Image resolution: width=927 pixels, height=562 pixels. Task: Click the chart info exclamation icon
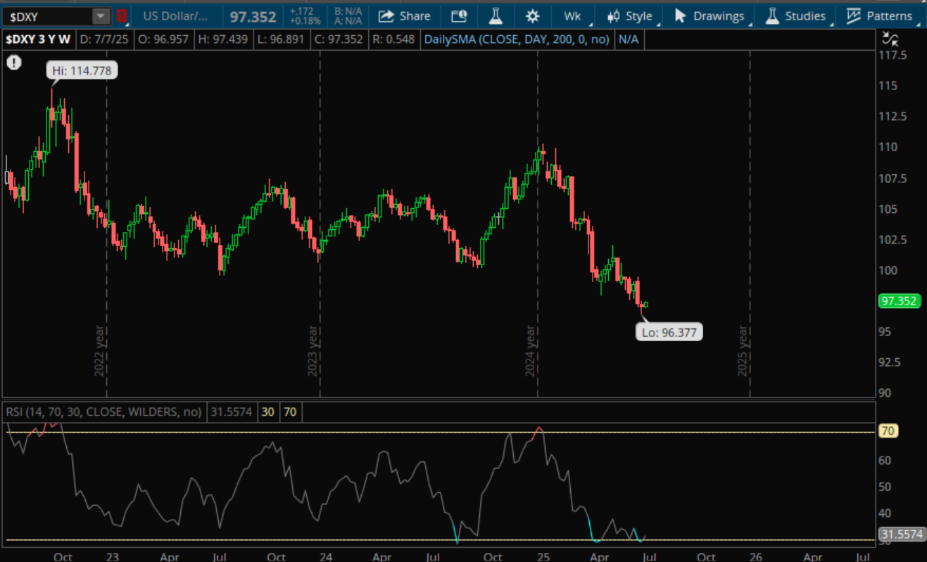pyautogui.click(x=14, y=63)
